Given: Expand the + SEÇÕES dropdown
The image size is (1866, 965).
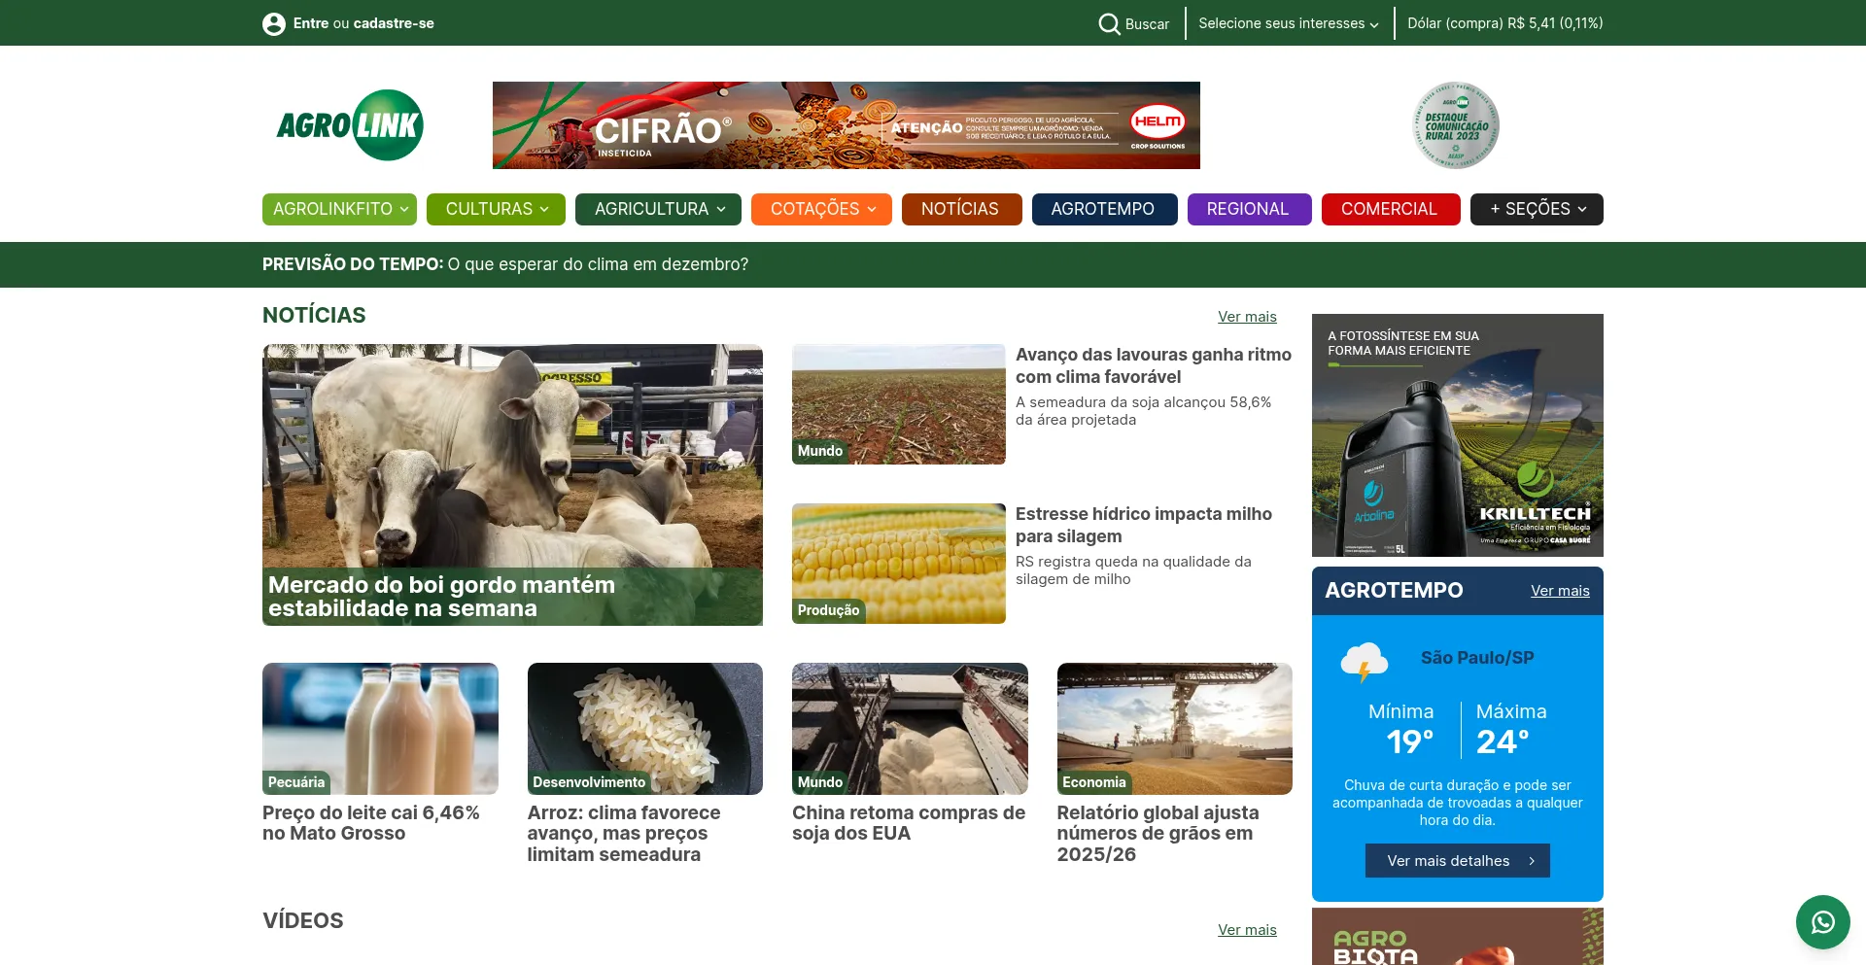Looking at the screenshot, I should coord(1536,209).
